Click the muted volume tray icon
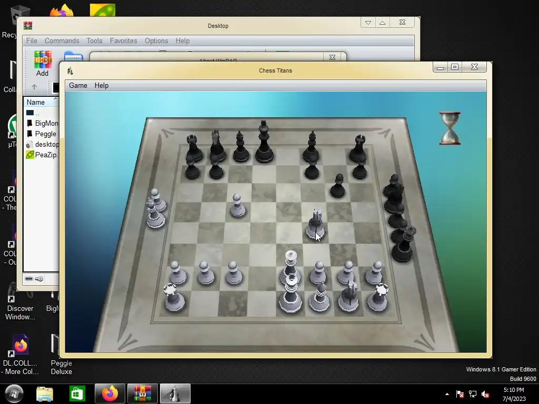This screenshot has width=539, height=404. (x=485, y=394)
